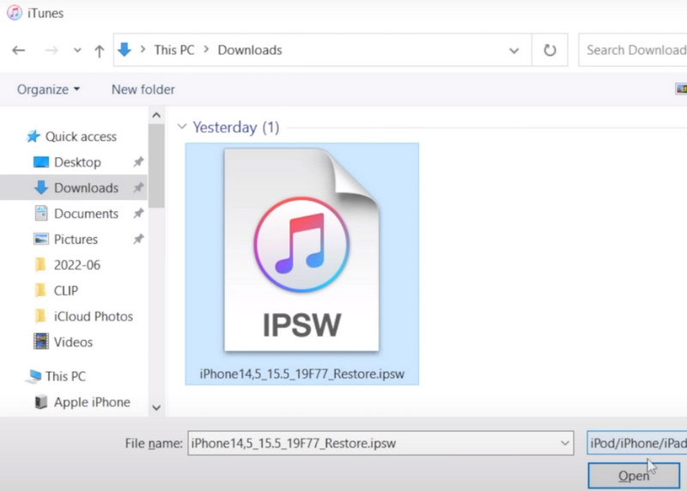This screenshot has width=687, height=492.
Task: Click the pin icon next to Downloads
Action: [138, 187]
